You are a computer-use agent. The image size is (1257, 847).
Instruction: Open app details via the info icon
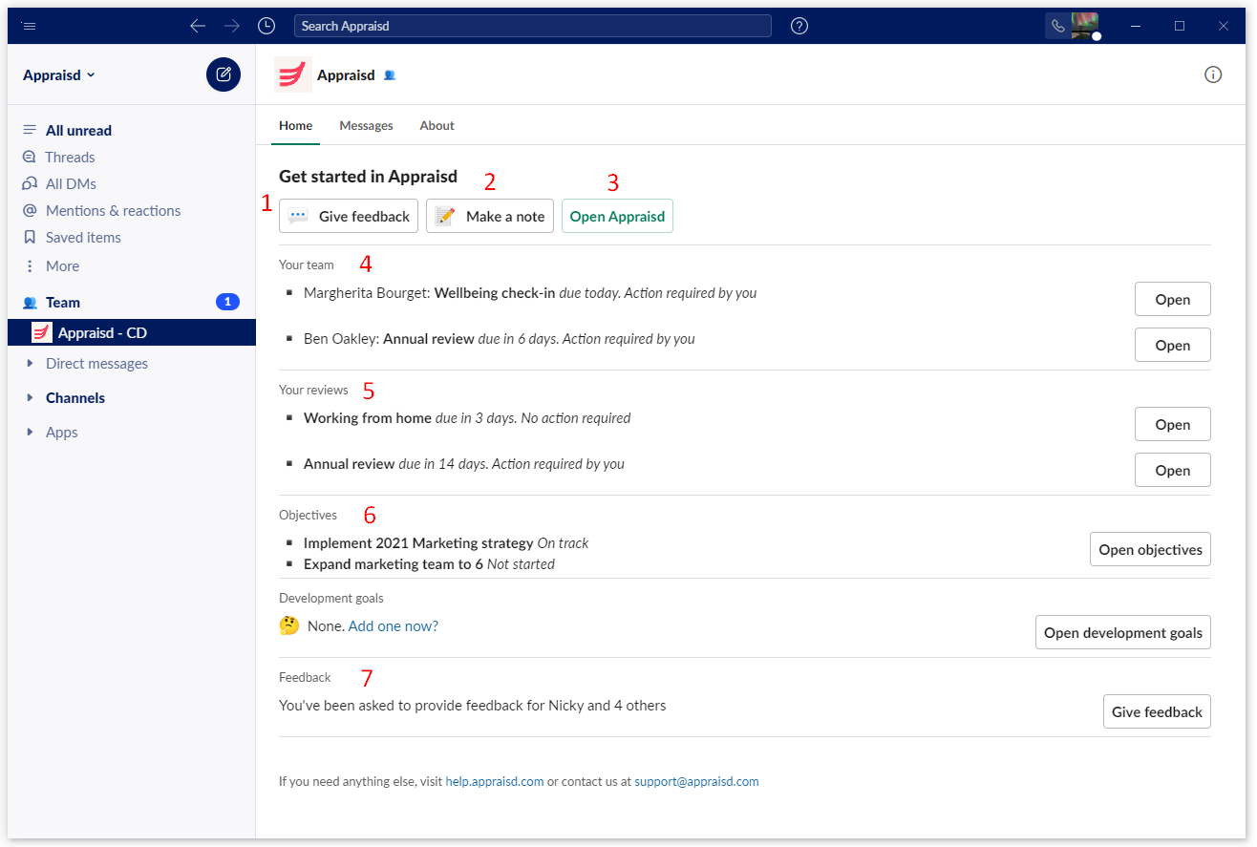pyautogui.click(x=1213, y=74)
